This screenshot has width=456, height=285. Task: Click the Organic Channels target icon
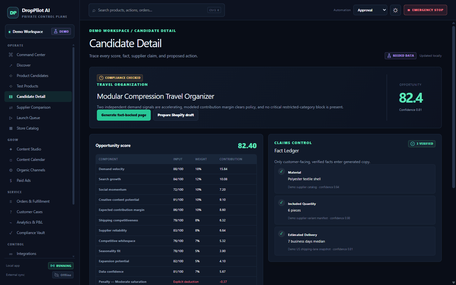tap(11, 170)
